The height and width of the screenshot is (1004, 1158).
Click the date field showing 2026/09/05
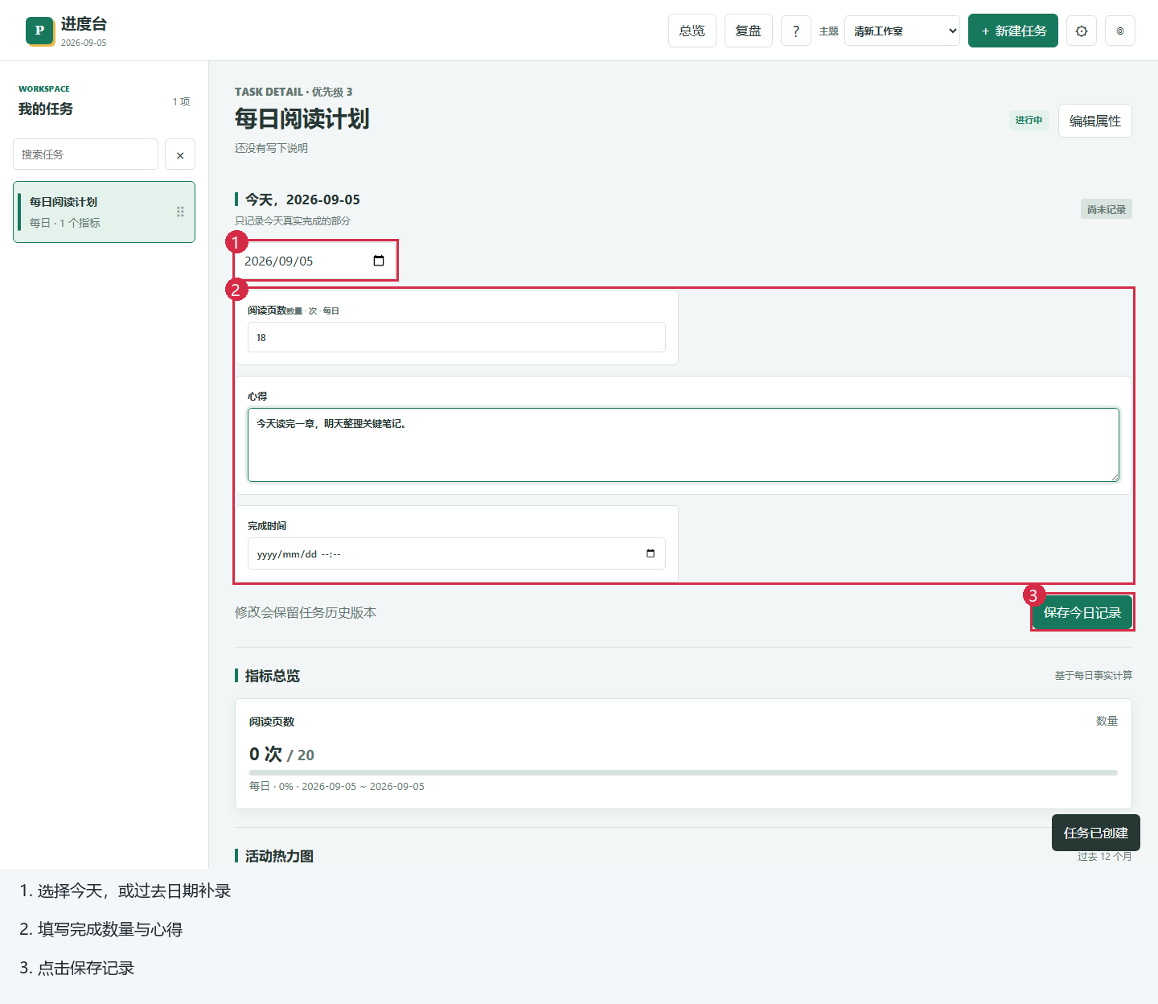315,261
